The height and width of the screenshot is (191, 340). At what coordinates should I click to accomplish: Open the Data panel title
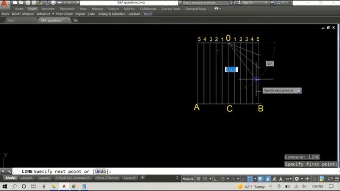[x=91, y=14]
